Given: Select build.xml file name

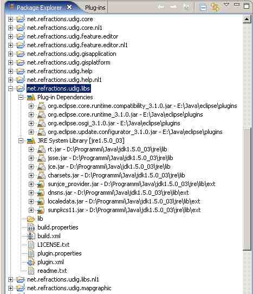Looking at the screenshot, I should [x=49, y=236].
